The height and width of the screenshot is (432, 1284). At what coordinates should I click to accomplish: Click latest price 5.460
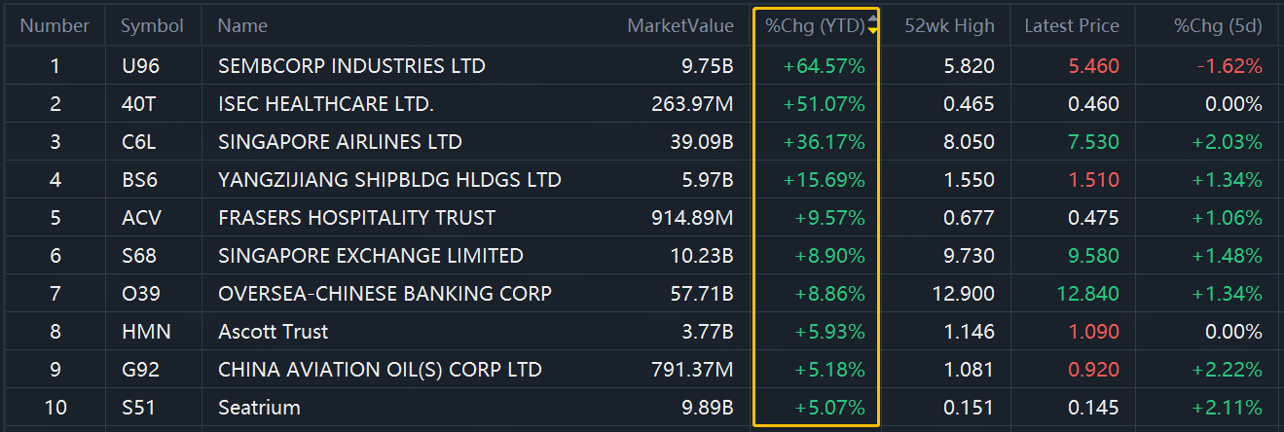(x=1094, y=66)
